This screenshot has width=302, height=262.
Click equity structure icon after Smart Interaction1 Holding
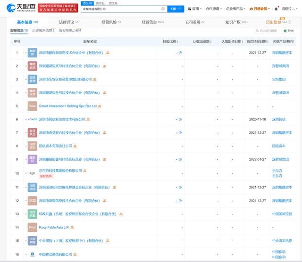tap(100, 106)
